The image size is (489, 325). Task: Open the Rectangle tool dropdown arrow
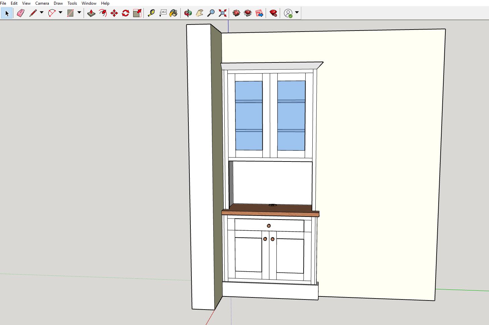coord(79,13)
